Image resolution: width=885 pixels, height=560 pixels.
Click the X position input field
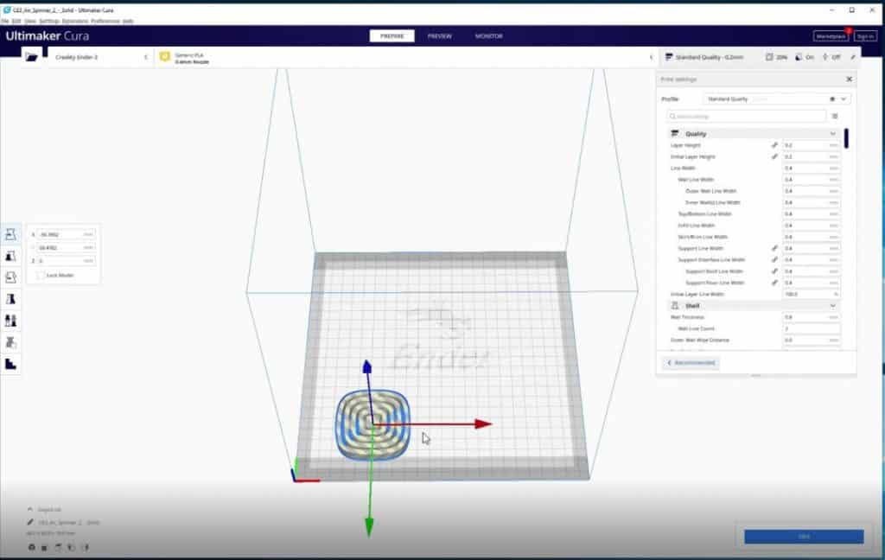(x=67, y=234)
